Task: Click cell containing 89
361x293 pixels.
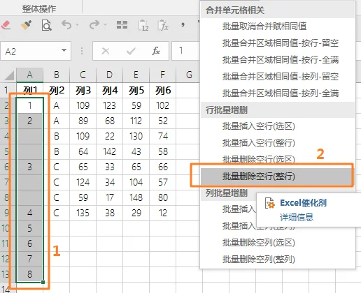Action: pyautogui.click(x=83, y=121)
